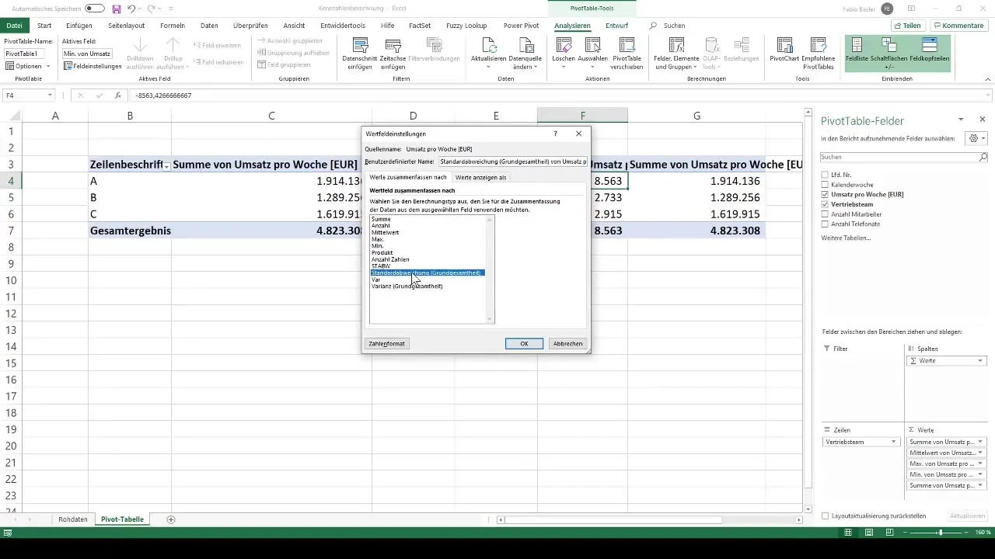Switch to Power Pivot ribbon tab
The width and height of the screenshot is (995, 559).
pyautogui.click(x=522, y=26)
